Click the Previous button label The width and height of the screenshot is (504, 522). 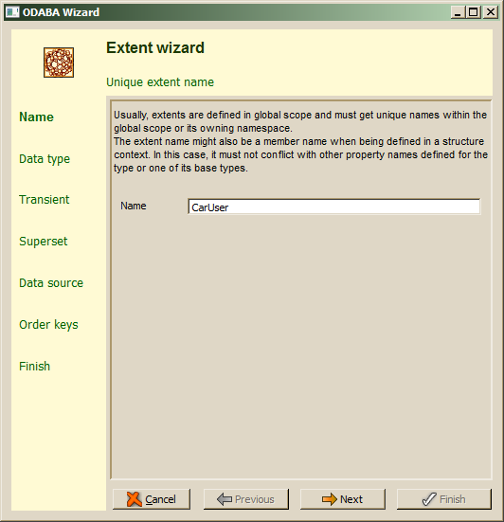(254, 499)
